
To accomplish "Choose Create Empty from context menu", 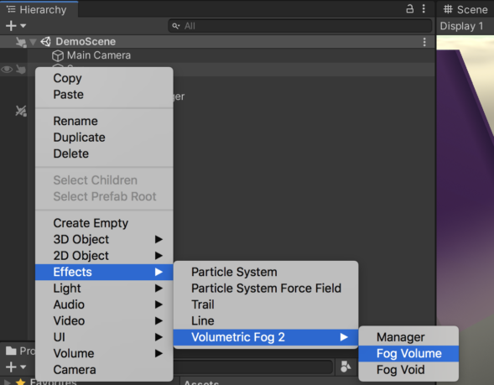I will point(104,223).
